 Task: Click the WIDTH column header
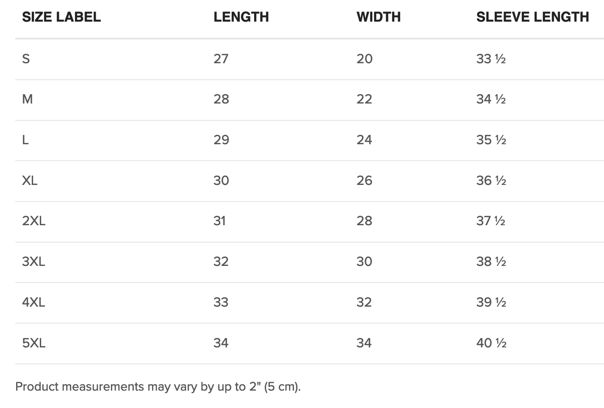(379, 17)
